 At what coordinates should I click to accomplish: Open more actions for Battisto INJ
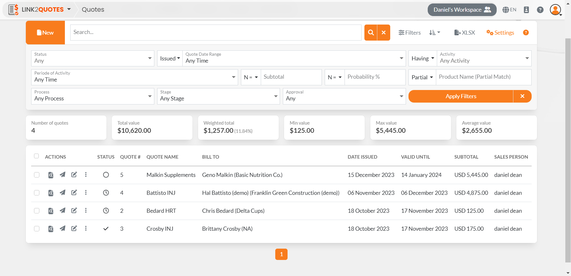(x=86, y=193)
